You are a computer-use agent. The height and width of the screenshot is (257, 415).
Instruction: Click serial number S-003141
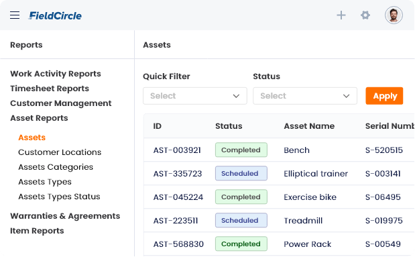383,174
